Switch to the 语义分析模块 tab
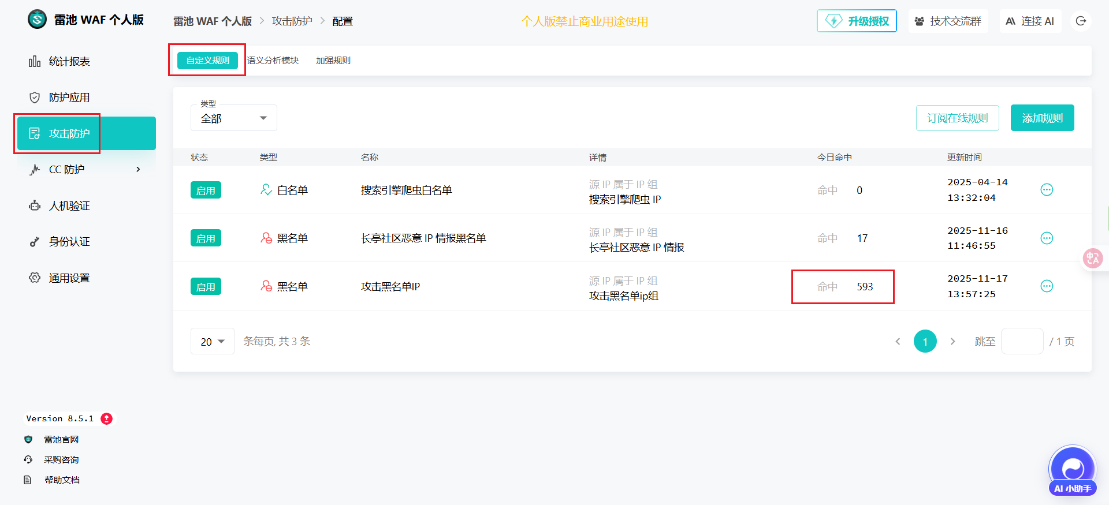The height and width of the screenshot is (505, 1109). point(273,60)
